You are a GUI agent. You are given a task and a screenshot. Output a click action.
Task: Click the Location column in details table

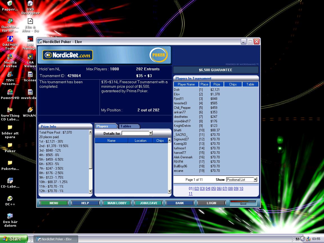coord(141,141)
